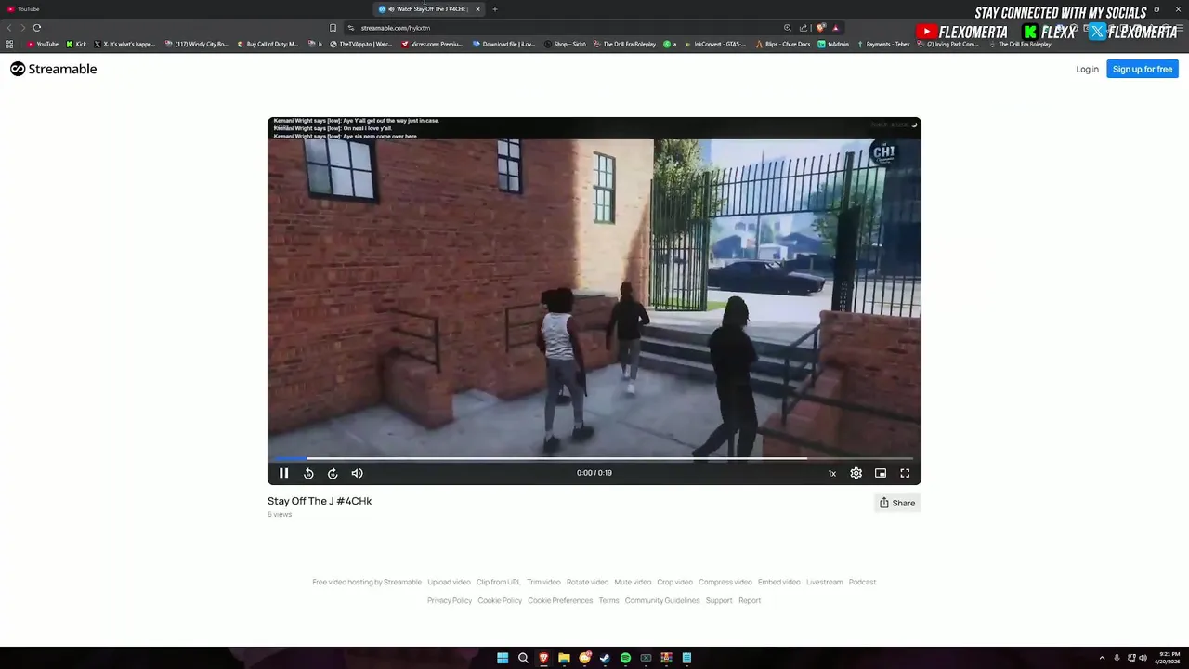Go forward with the browser forward arrow
Screen dimensions: 1189x669
[x=22, y=28]
